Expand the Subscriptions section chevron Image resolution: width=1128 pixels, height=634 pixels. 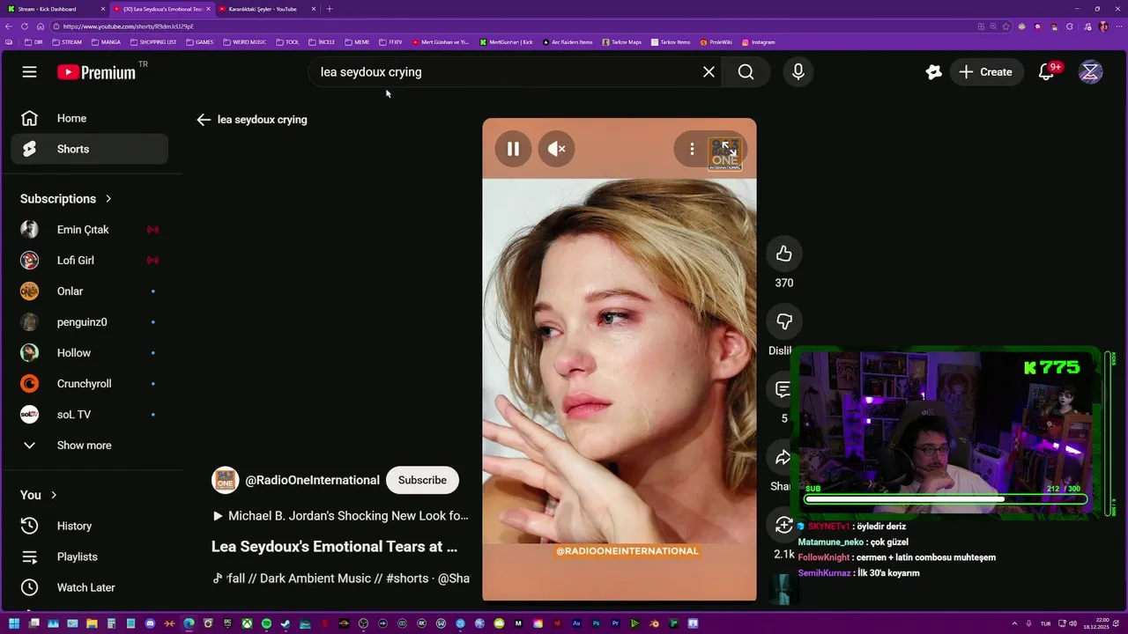point(108,199)
